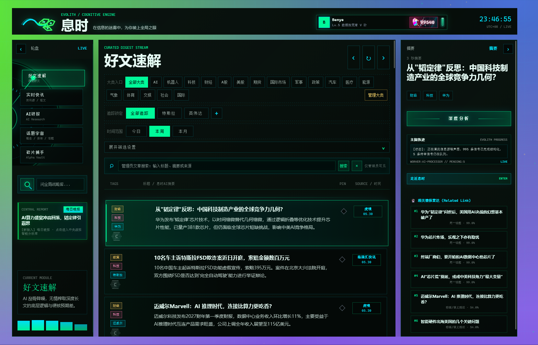Open 好文速解 in the sidebar menu
This screenshot has width=538, height=345.
point(53,78)
